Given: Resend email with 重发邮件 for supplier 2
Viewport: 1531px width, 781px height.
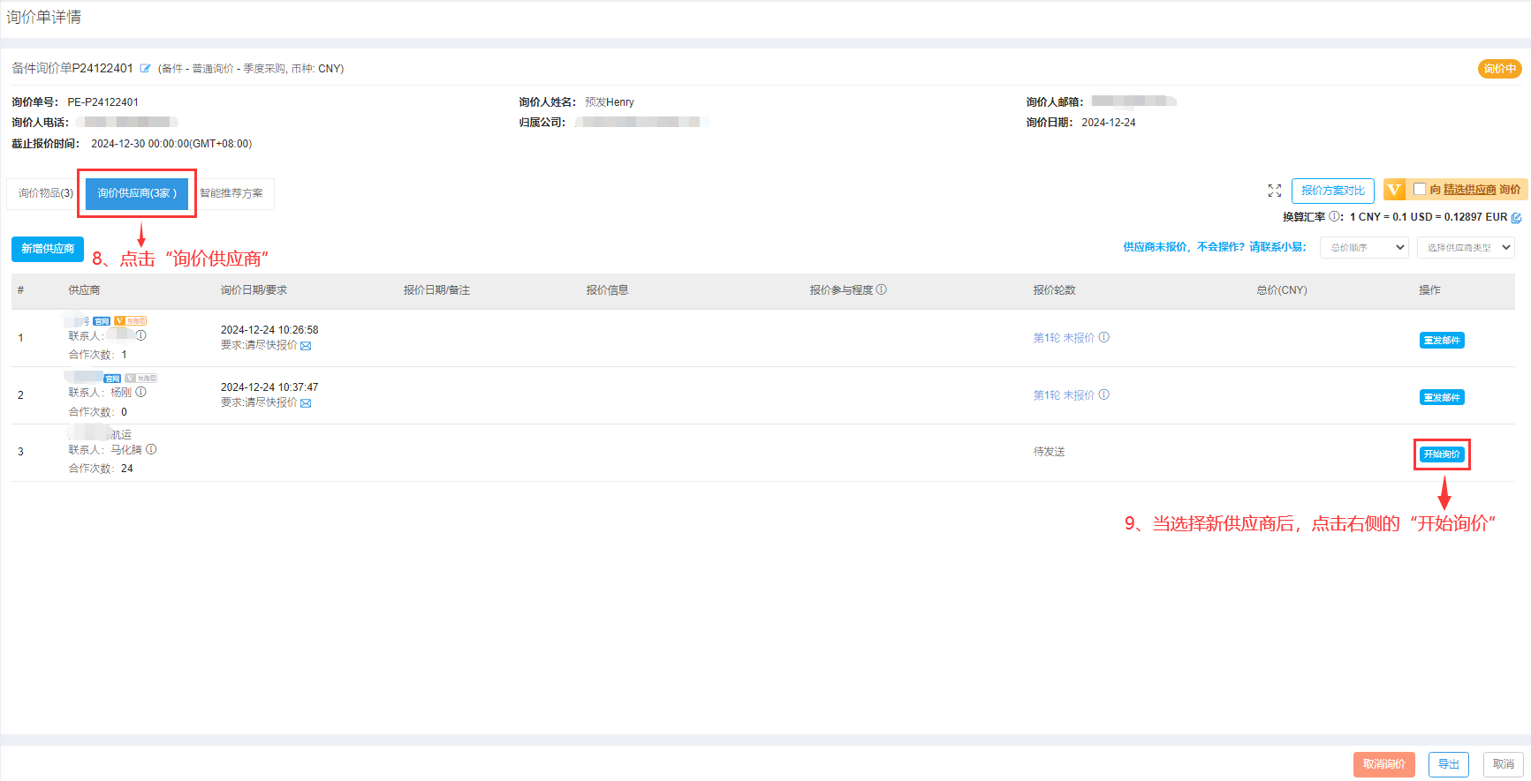Looking at the screenshot, I should pos(1442,398).
